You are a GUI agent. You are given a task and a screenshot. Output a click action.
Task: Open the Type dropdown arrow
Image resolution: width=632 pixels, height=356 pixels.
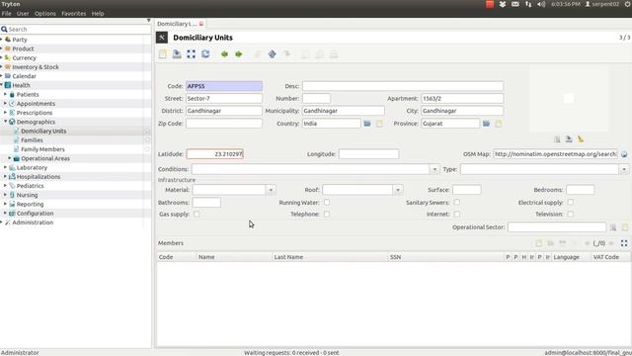[x=624, y=169]
